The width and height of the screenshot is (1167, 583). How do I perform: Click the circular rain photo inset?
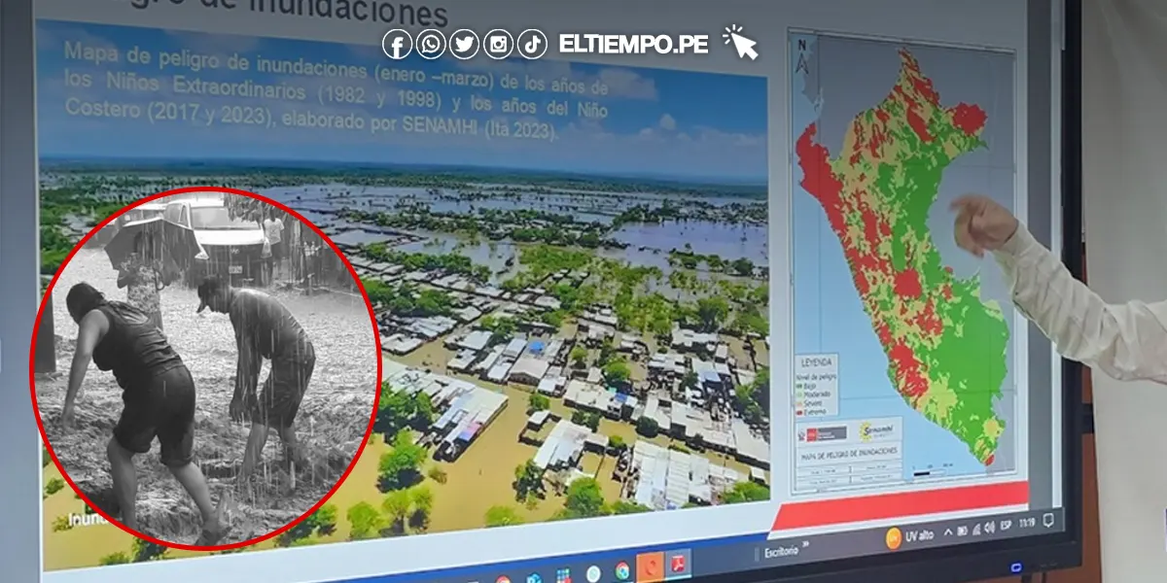204,367
